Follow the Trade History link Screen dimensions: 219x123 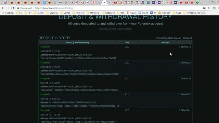click(x=124, y=29)
